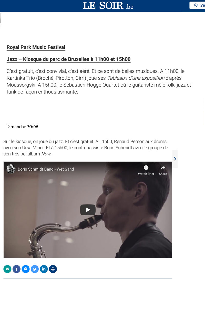Viewport: 205px width, 334px height.
Task: Open the video Share option
Action: 163,170
